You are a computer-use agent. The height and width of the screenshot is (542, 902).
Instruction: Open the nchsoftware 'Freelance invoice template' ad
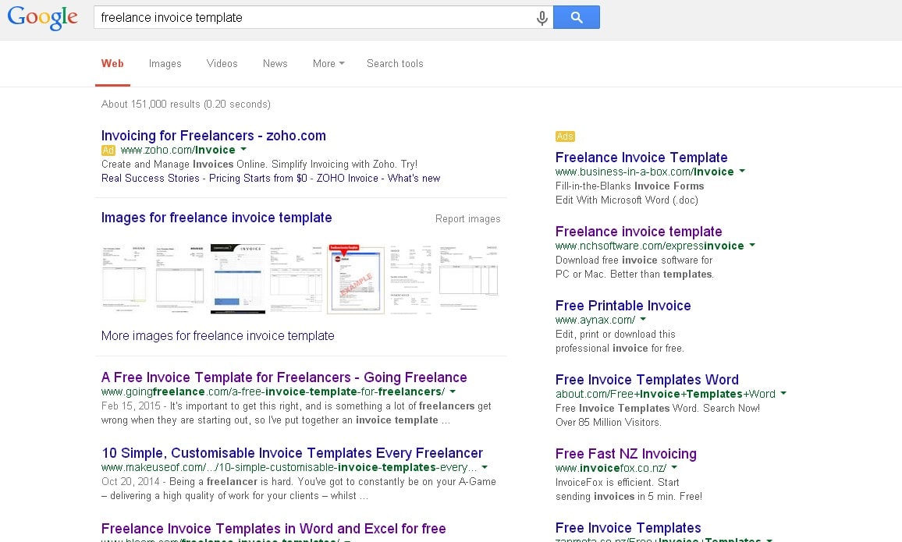[638, 232]
